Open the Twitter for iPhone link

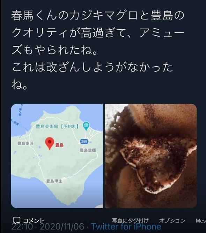pos(126,226)
